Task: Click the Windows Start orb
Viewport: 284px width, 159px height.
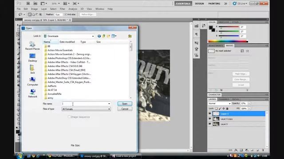Action: (x=20, y=156)
